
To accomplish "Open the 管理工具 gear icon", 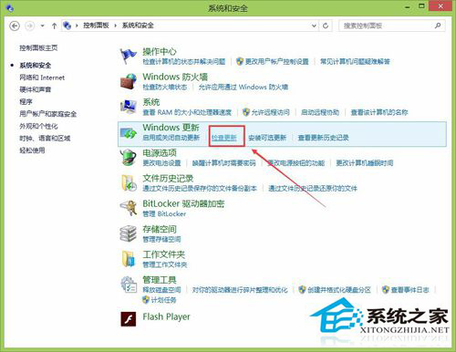I will coord(129,285).
